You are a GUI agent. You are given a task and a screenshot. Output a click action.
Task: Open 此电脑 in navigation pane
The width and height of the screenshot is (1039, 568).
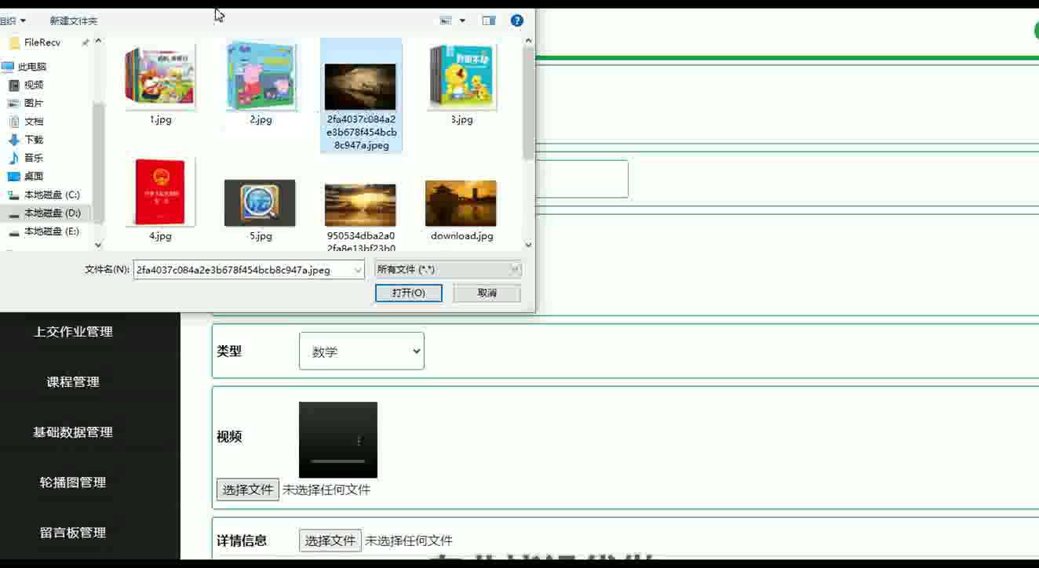click(x=32, y=67)
